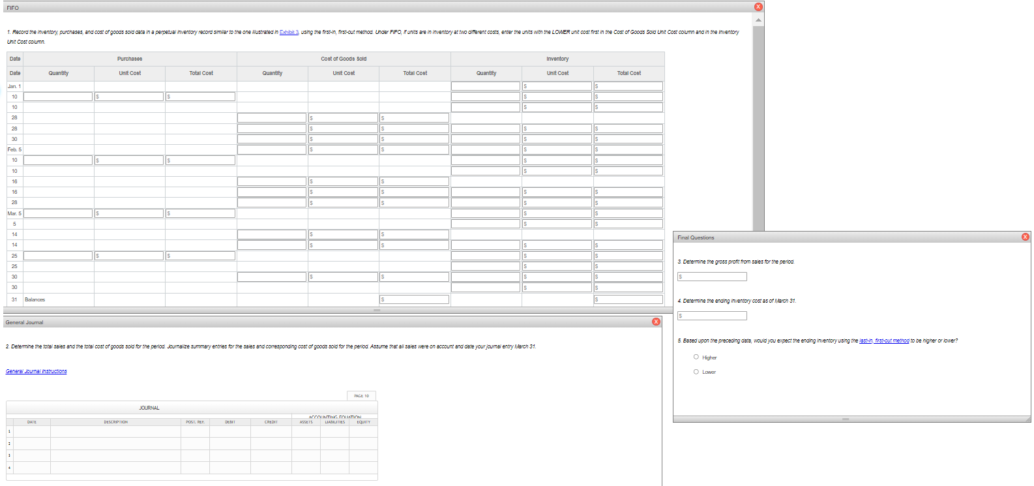Click the Feb. 28 Cost of Goods Sold Quantity field
The width and height of the screenshot is (1034, 486).
(272, 203)
